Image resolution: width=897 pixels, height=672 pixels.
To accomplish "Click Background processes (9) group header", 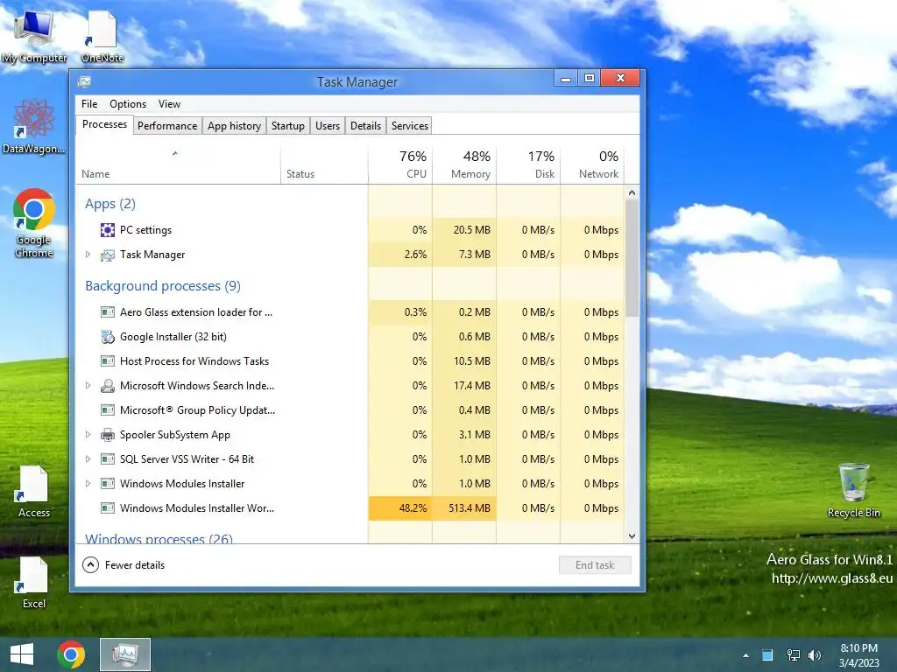I will click(x=163, y=286).
